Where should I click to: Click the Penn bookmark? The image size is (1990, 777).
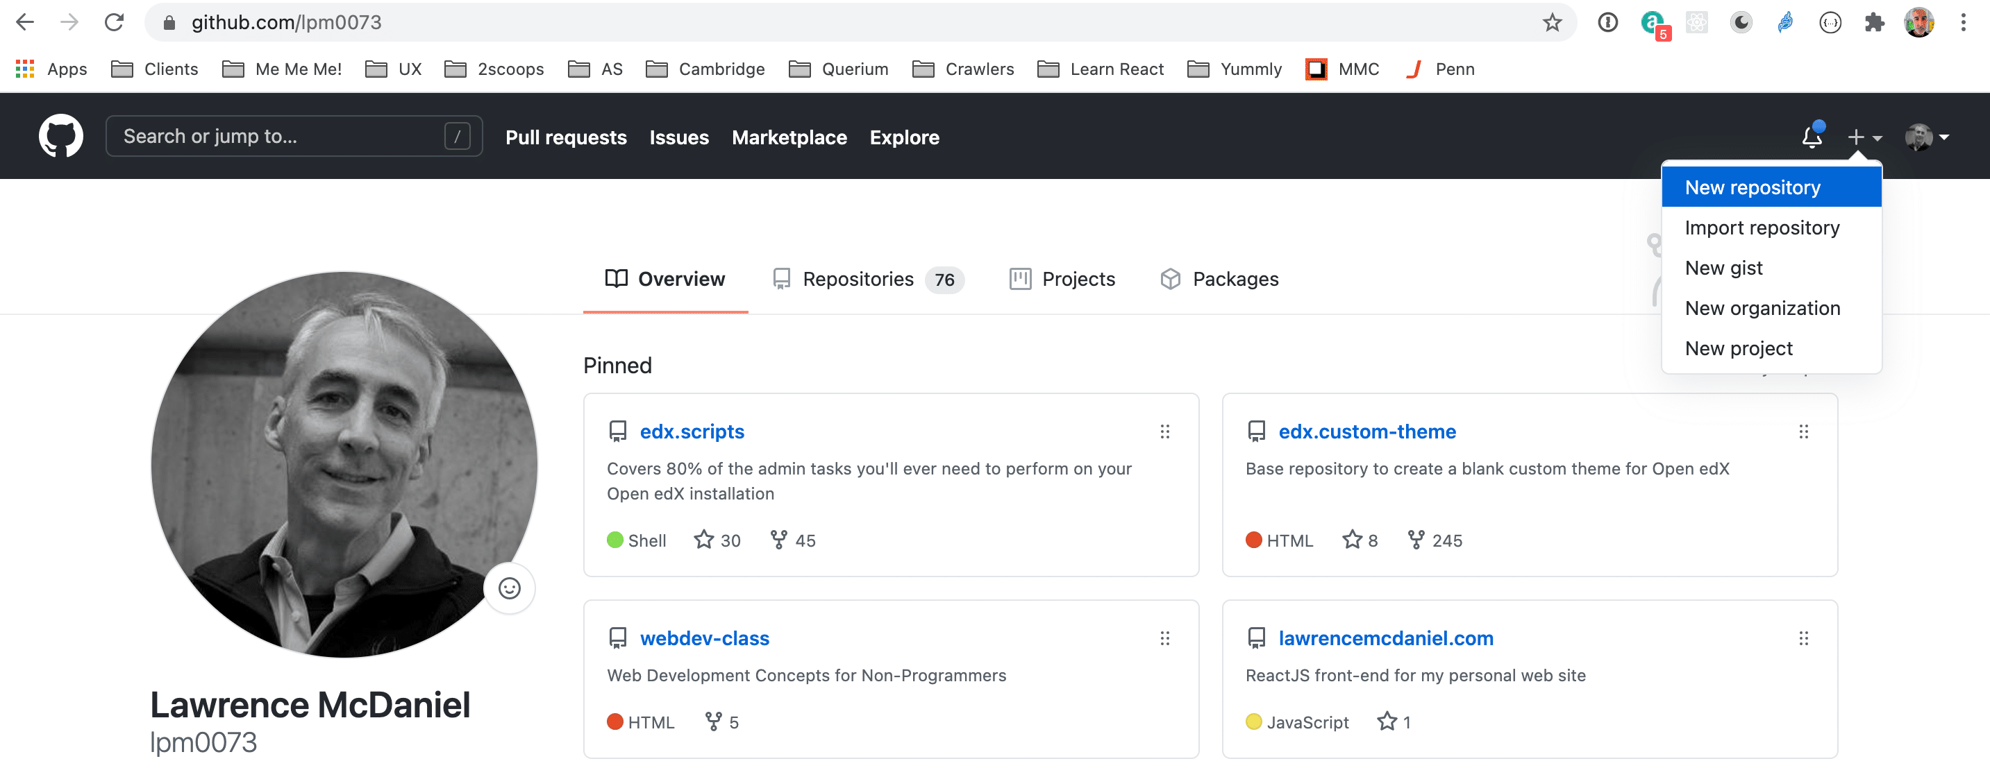coord(1441,69)
